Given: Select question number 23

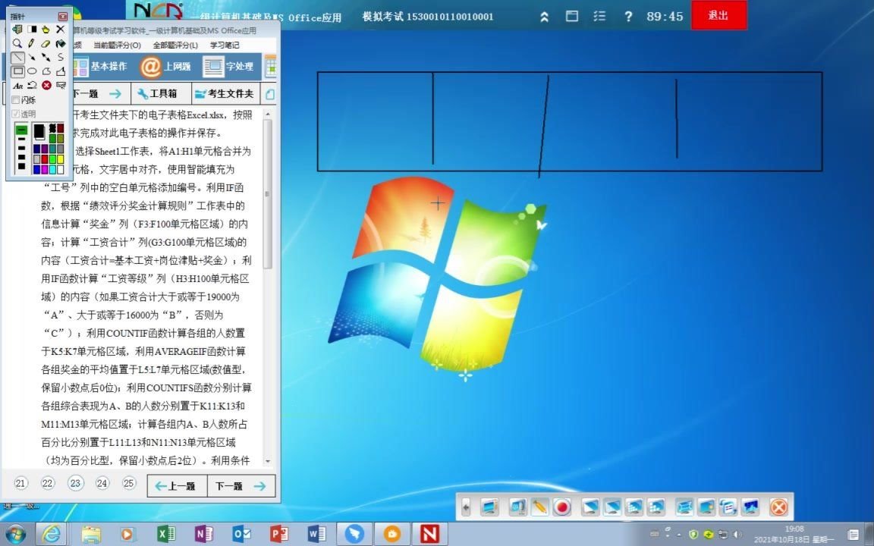Looking at the screenshot, I should pyautogui.click(x=74, y=483).
